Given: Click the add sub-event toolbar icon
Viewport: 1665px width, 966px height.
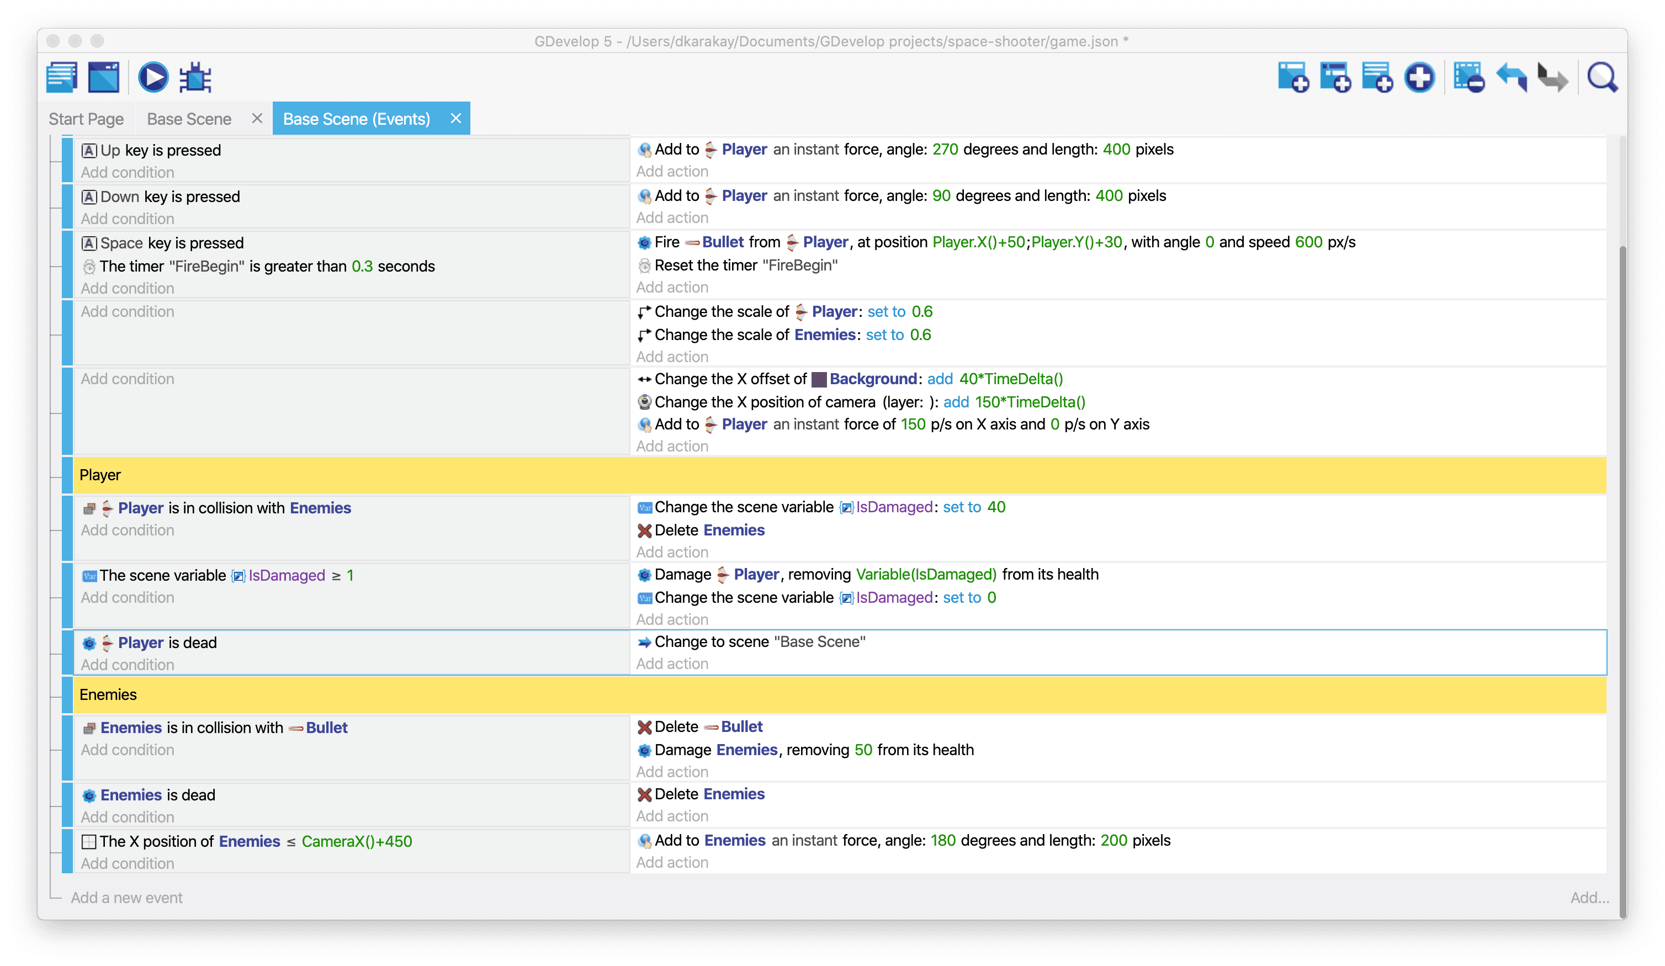Looking at the screenshot, I should tap(1335, 77).
